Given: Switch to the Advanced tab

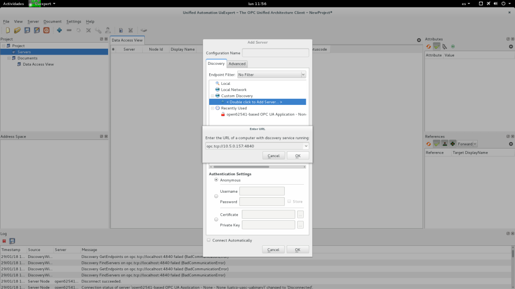Looking at the screenshot, I should point(237,64).
